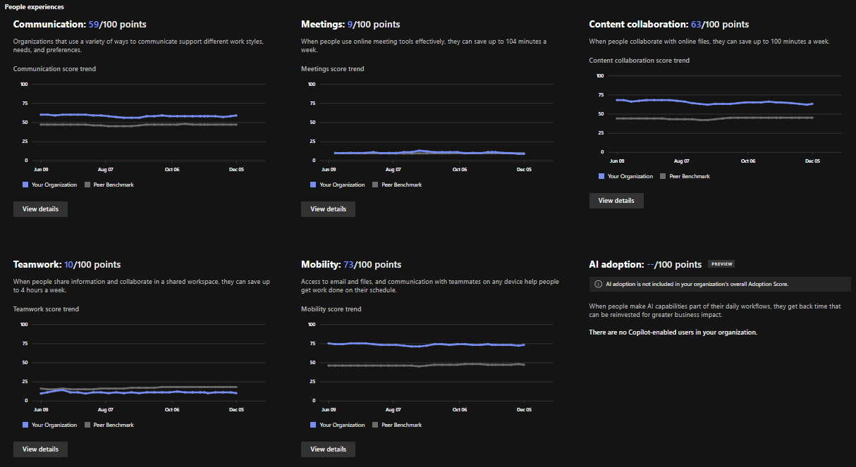The height and width of the screenshot is (467, 856).
Task: Open View details for Teamwork
Action: pos(40,449)
